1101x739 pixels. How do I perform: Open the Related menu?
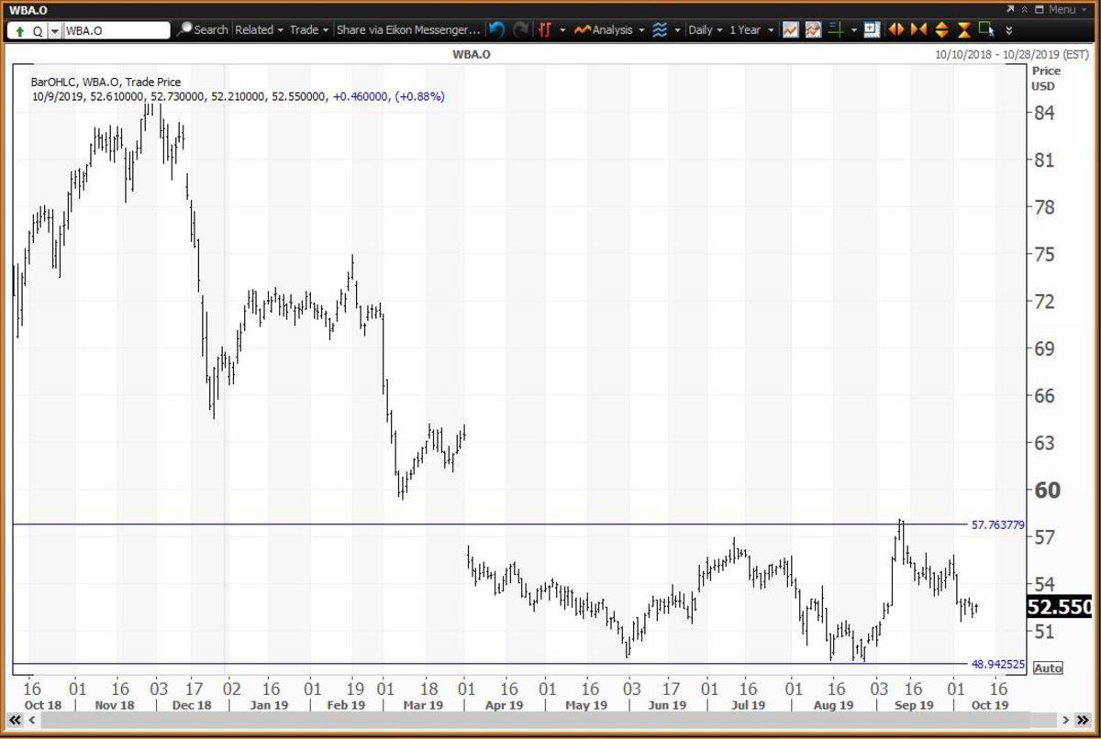pyautogui.click(x=259, y=29)
